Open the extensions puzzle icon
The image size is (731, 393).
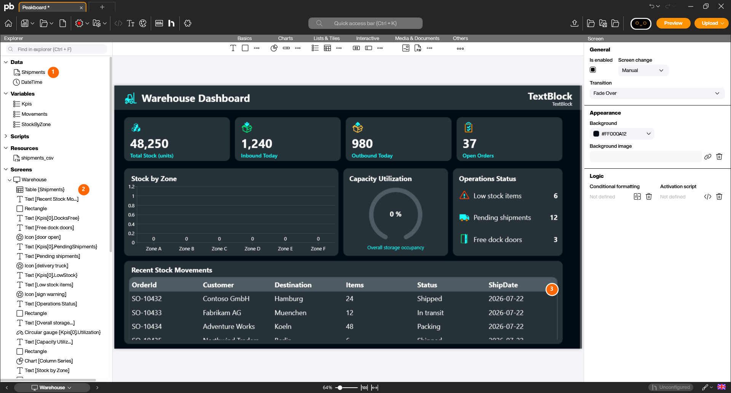pos(188,23)
